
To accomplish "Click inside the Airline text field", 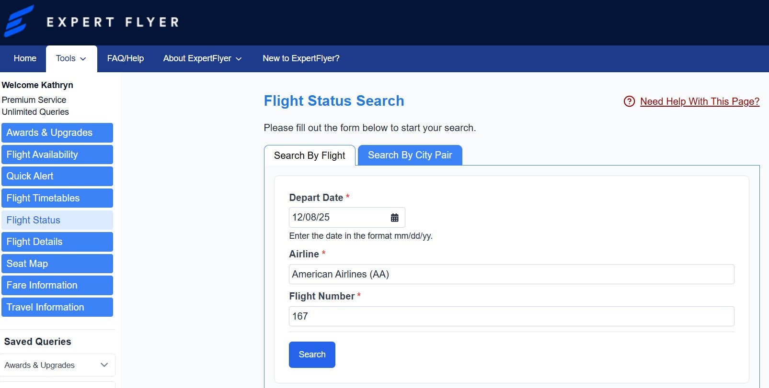I will pyautogui.click(x=511, y=274).
